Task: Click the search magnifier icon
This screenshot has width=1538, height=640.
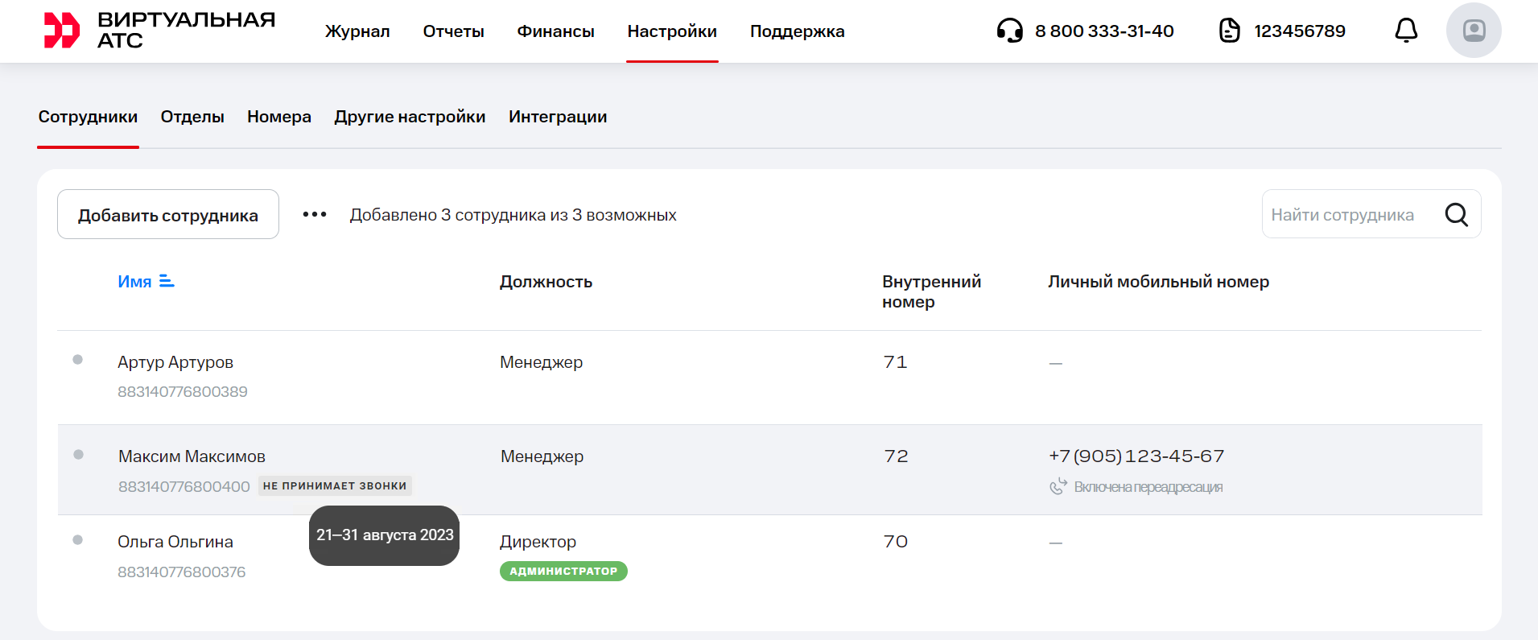Action: click(1456, 215)
